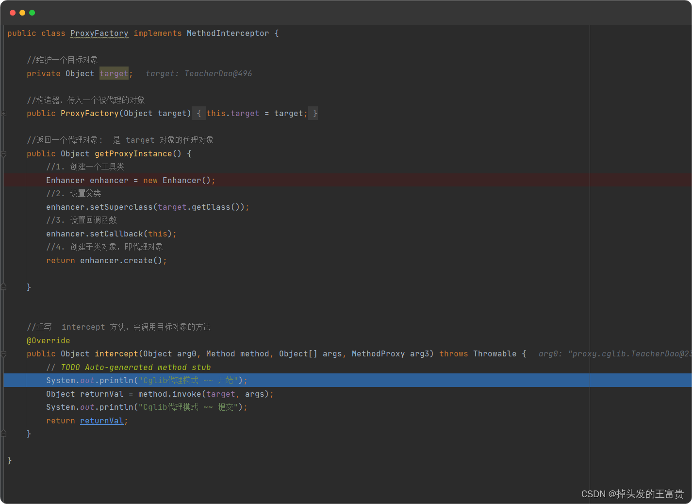
Task: Click the method.invoke call
Action: [x=169, y=394]
